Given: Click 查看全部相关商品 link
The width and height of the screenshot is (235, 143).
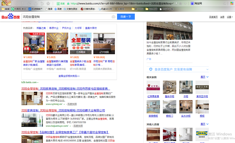Looking at the screenshot, I should tap(69, 76).
